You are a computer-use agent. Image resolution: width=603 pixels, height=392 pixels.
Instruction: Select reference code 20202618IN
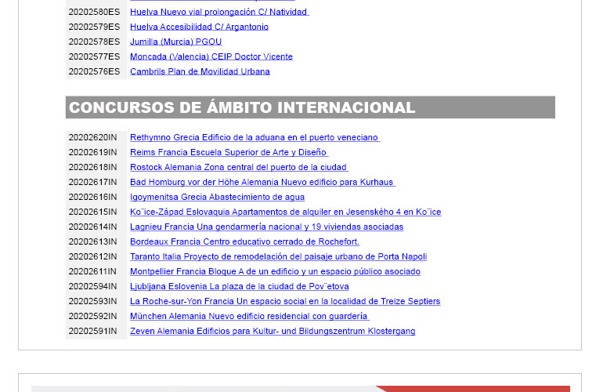pos(92,168)
